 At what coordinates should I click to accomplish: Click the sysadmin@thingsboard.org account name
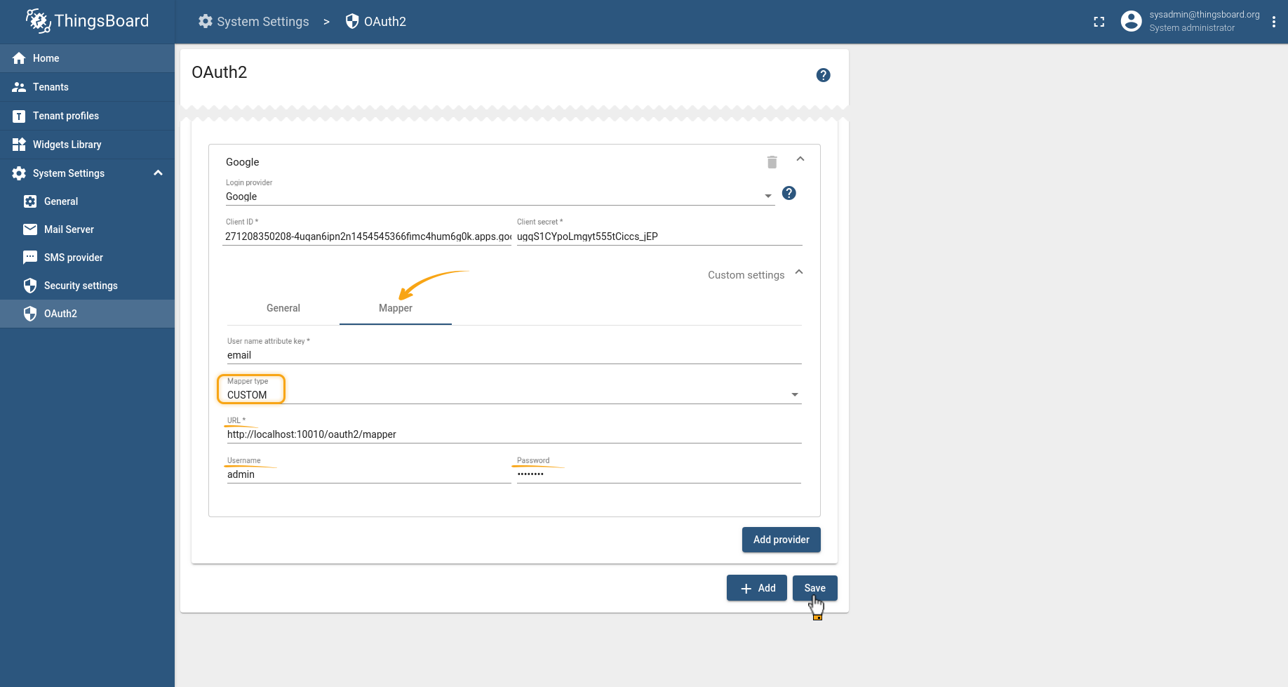pos(1205,15)
